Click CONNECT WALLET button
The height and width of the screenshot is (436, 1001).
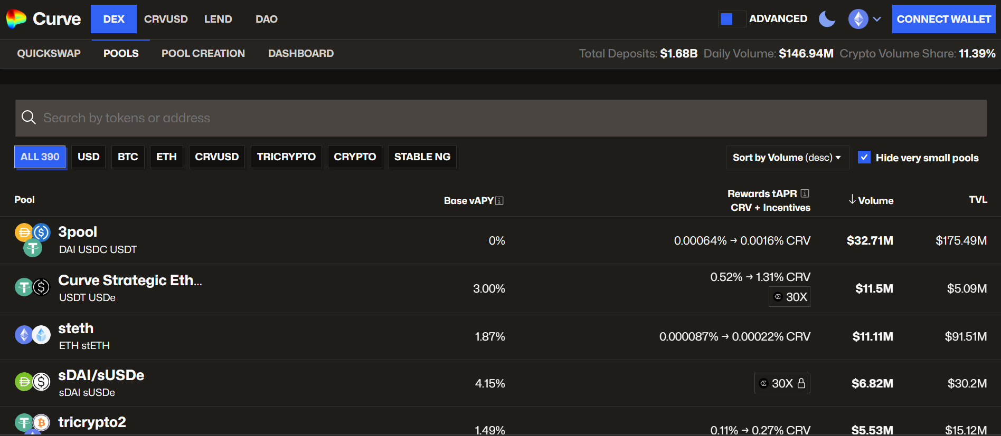(x=943, y=19)
